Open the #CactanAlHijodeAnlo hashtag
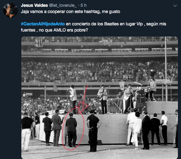Screen dimensions: 181x159 pyautogui.click(x=43, y=24)
